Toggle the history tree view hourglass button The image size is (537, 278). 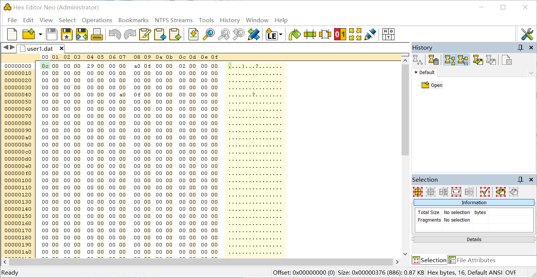pos(462,60)
